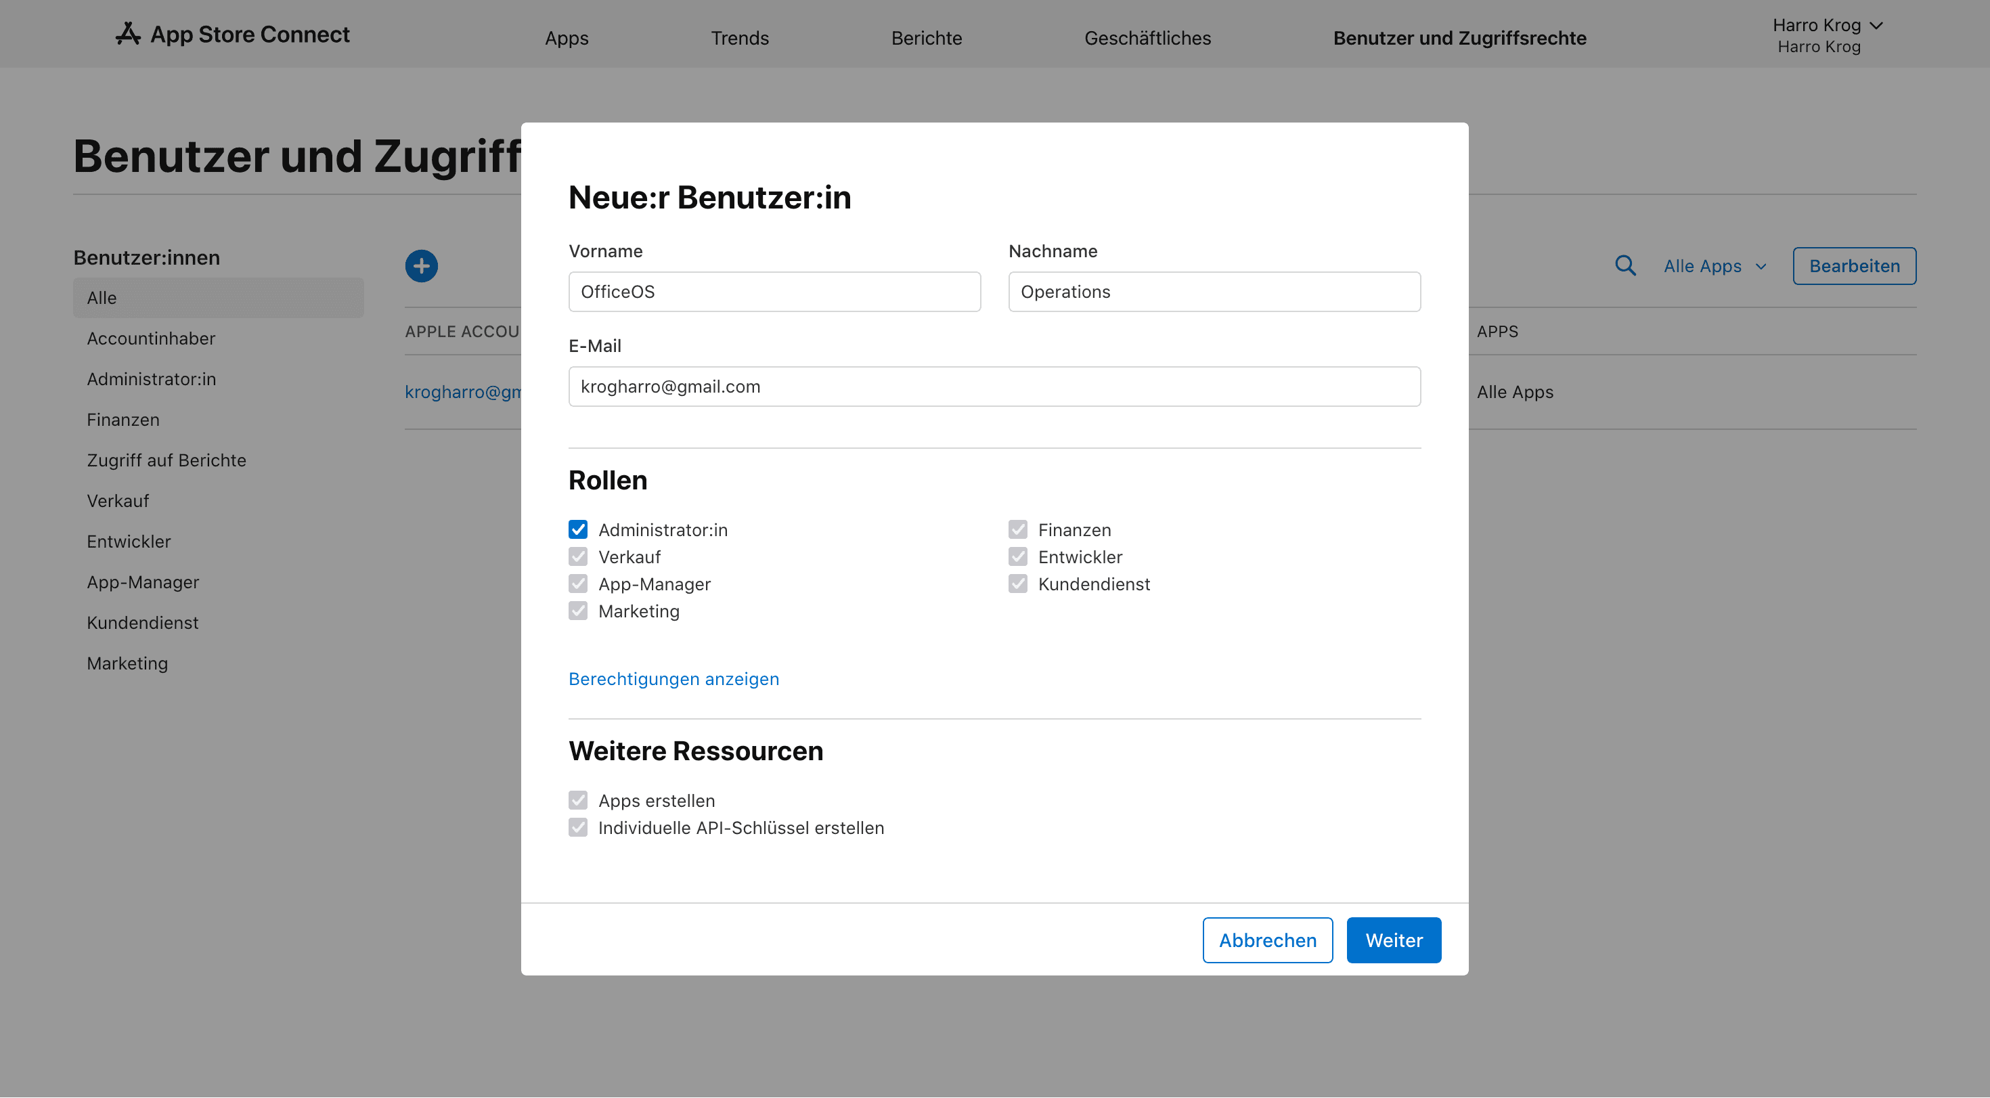Toggle Individuelle API-Schlüssel erstellen checkbox
Viewport: 1990px width, 1098px height.
tap(578, 827)
